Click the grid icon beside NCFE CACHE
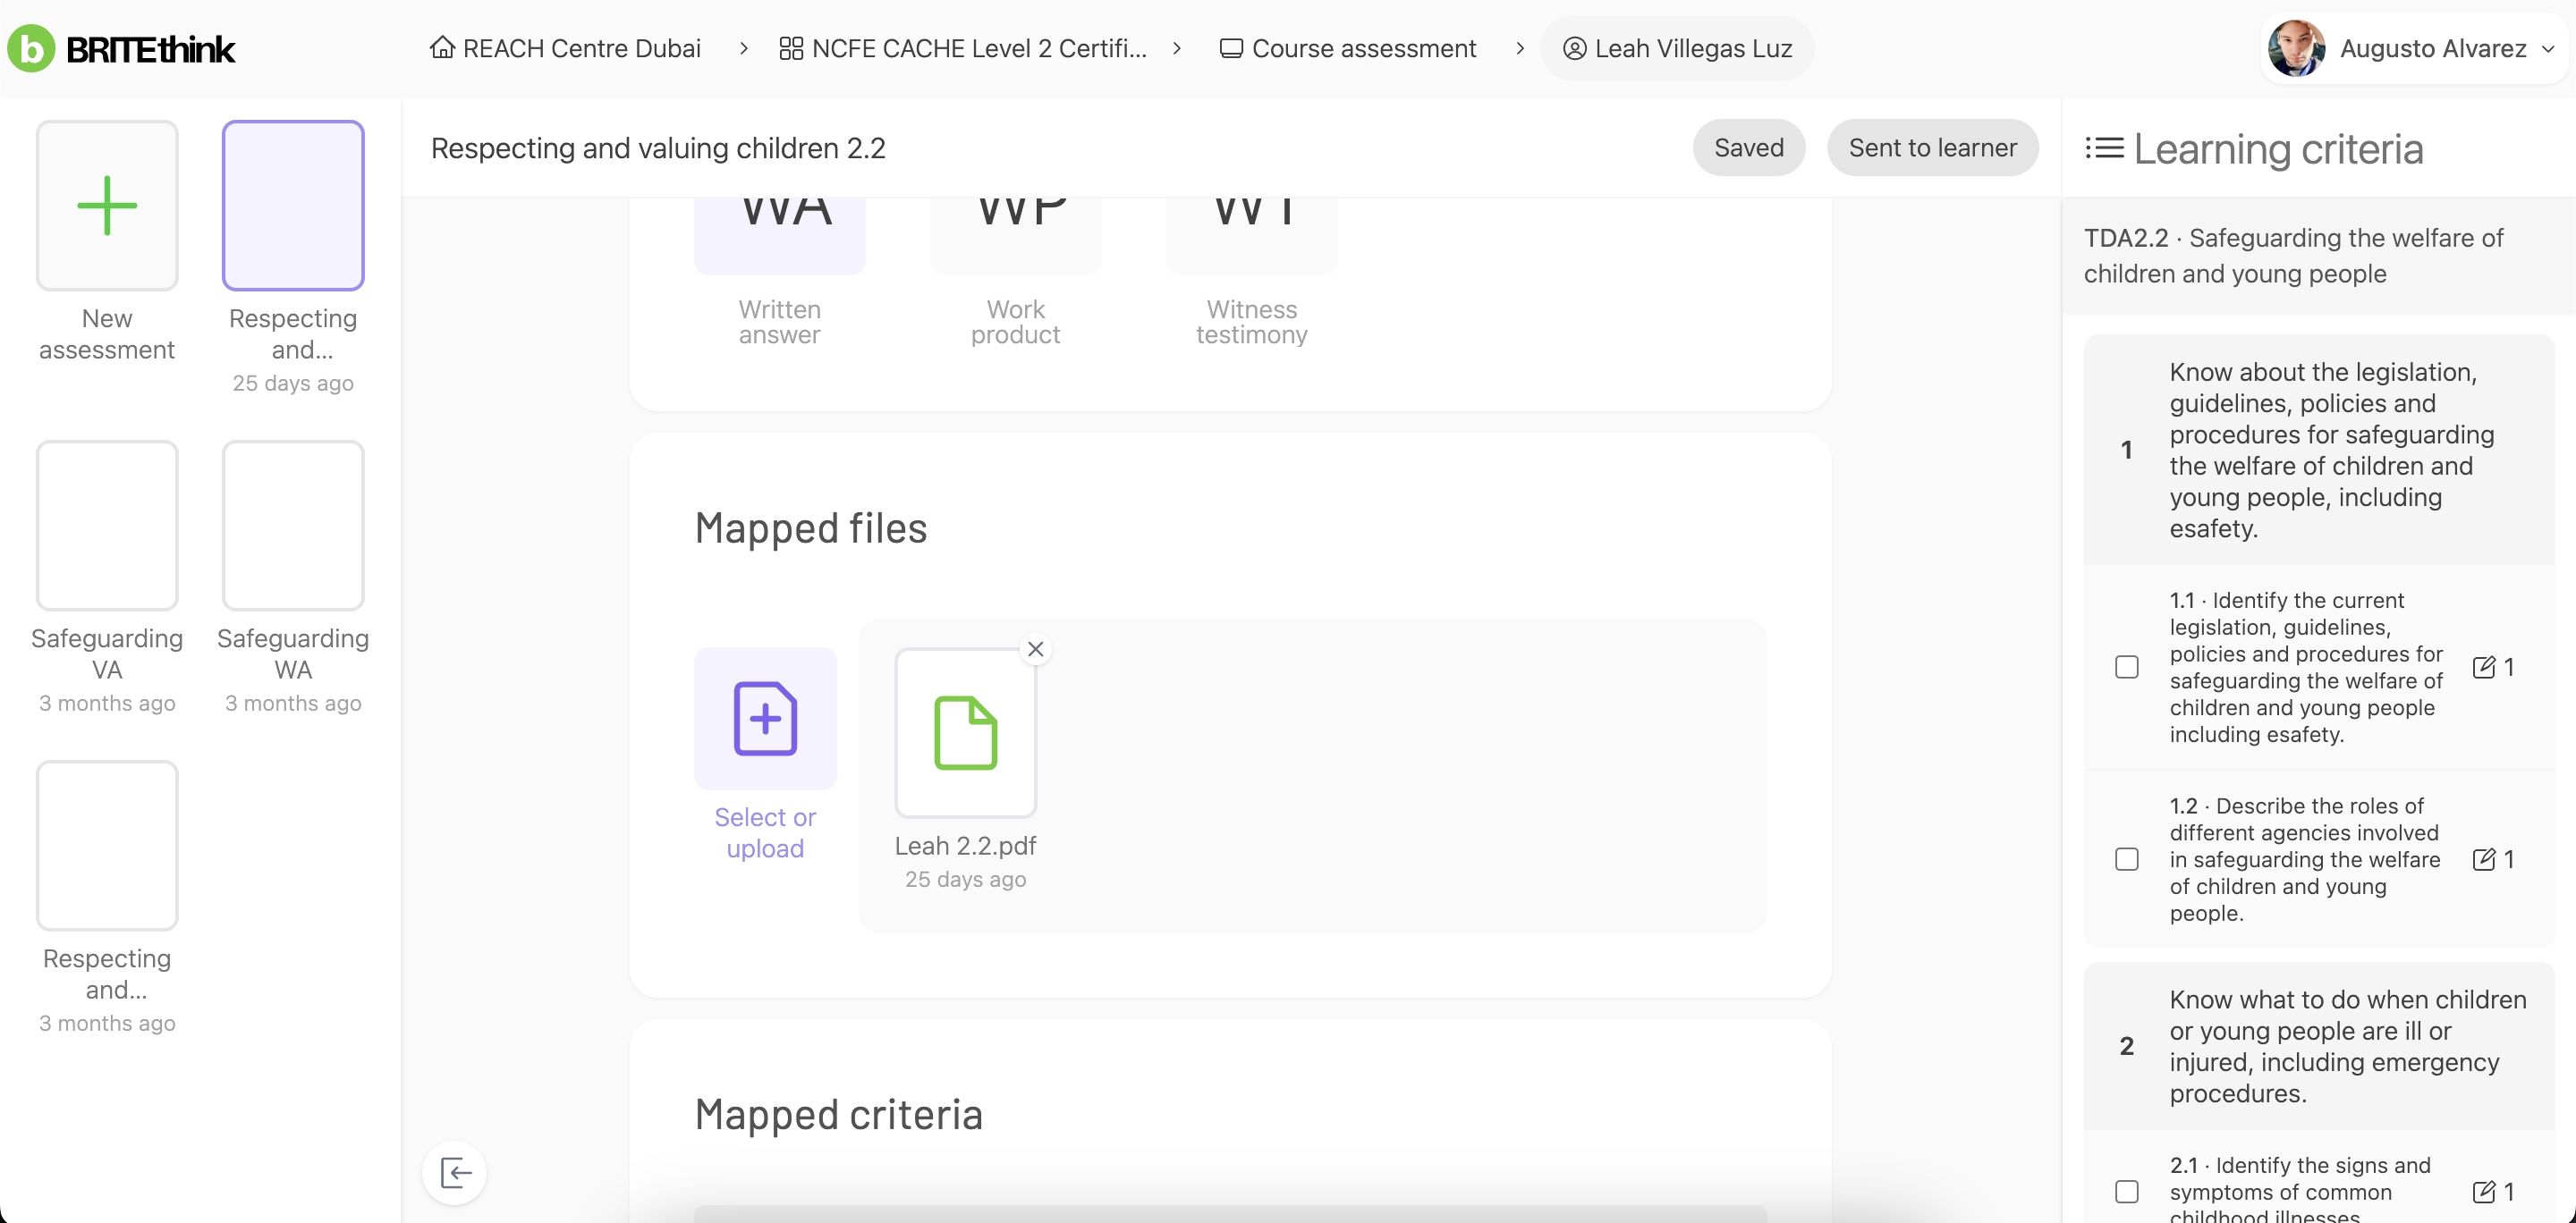The width and height of the screenshot is (2576, 1223). pyautogui.click(x=791, y=48)
